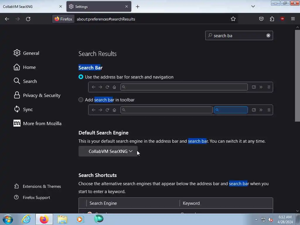Open the Search settings category
The width and height of the screenshot is (300, 225).
click(x=25, y=81)
